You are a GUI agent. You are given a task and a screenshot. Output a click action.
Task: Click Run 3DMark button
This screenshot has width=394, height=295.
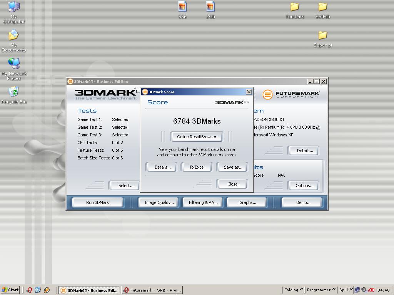click(97, 202)
